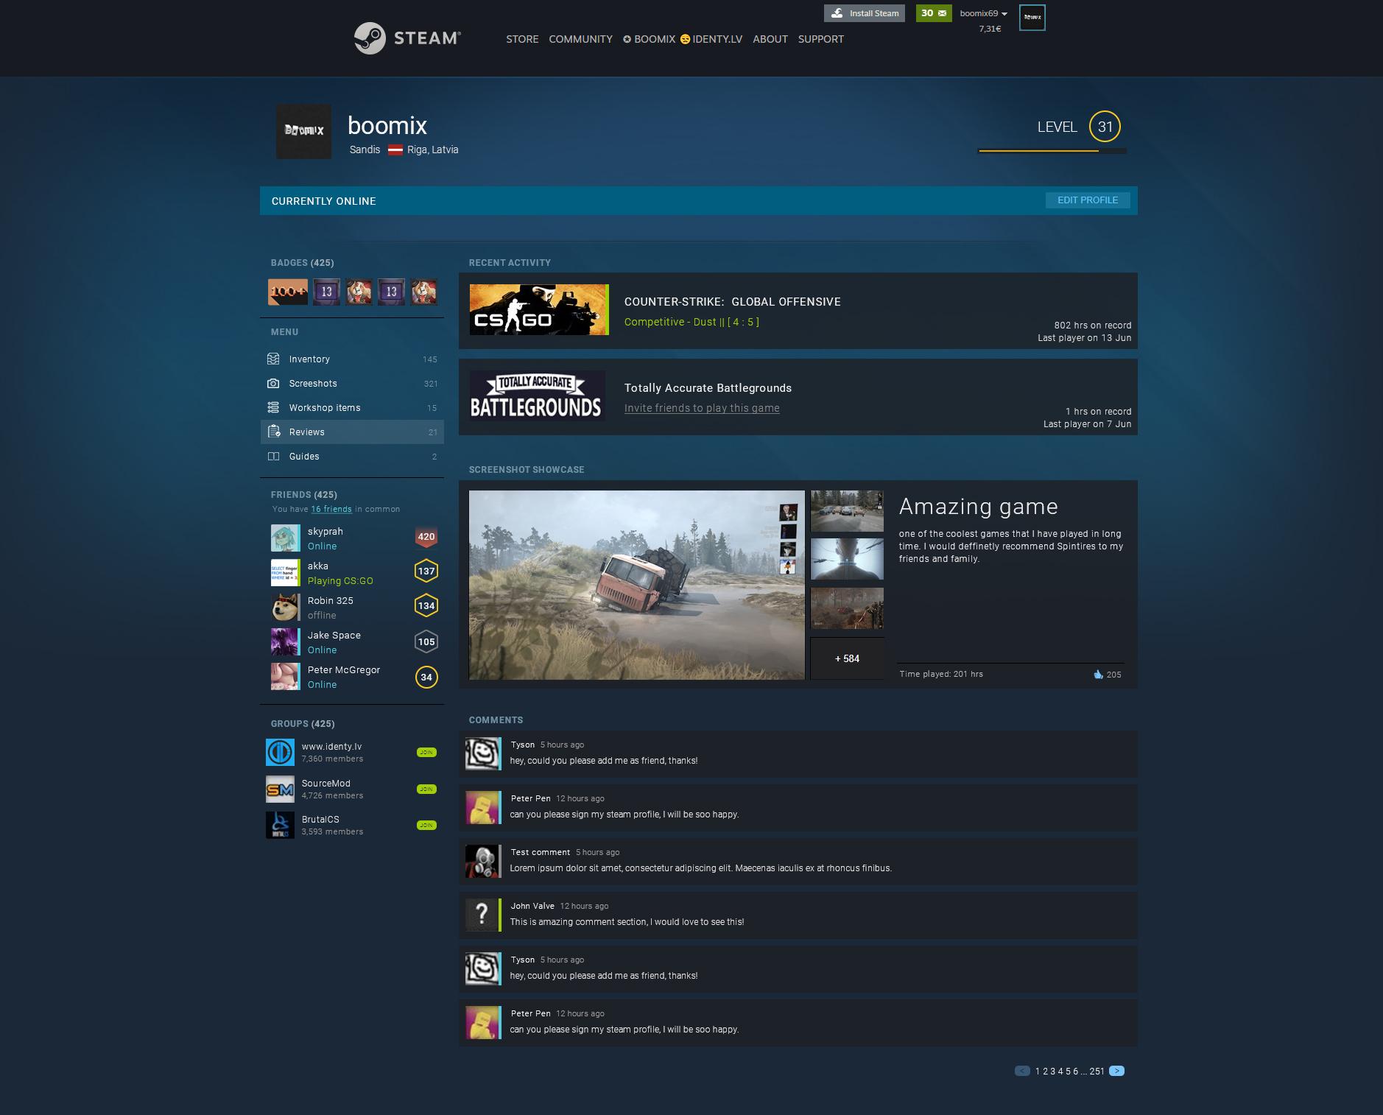Viewport: 1383px width, 1115px height.
Task: Click the COUNTER-STRIKE: GLOBAL OFFENSIVE title
Action: (733, 302)
